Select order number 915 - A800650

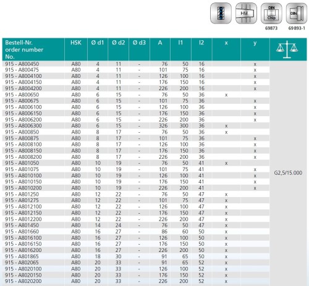[22, 95]
